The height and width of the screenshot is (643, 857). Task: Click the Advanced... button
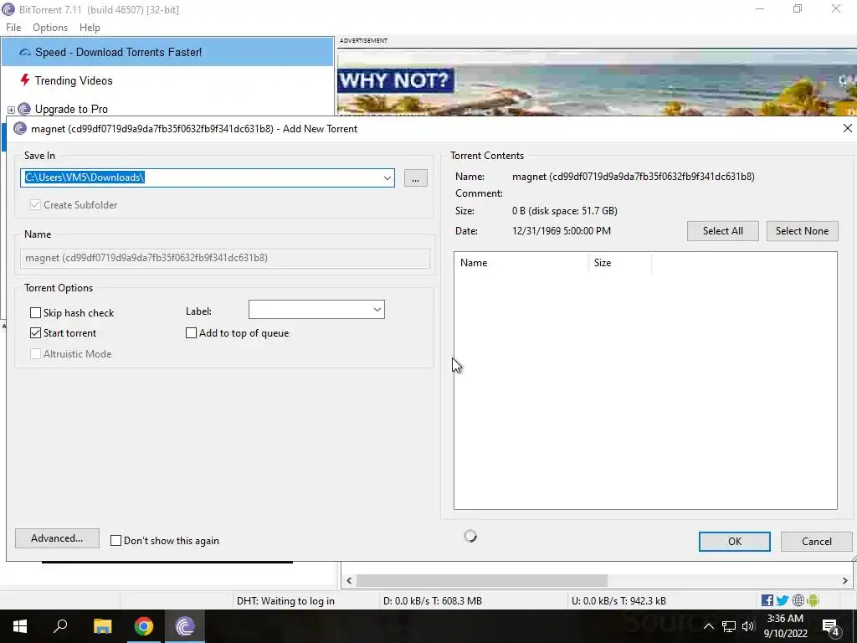57,538
